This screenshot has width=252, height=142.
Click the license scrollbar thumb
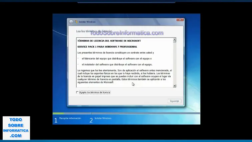[x=174, y=43]
